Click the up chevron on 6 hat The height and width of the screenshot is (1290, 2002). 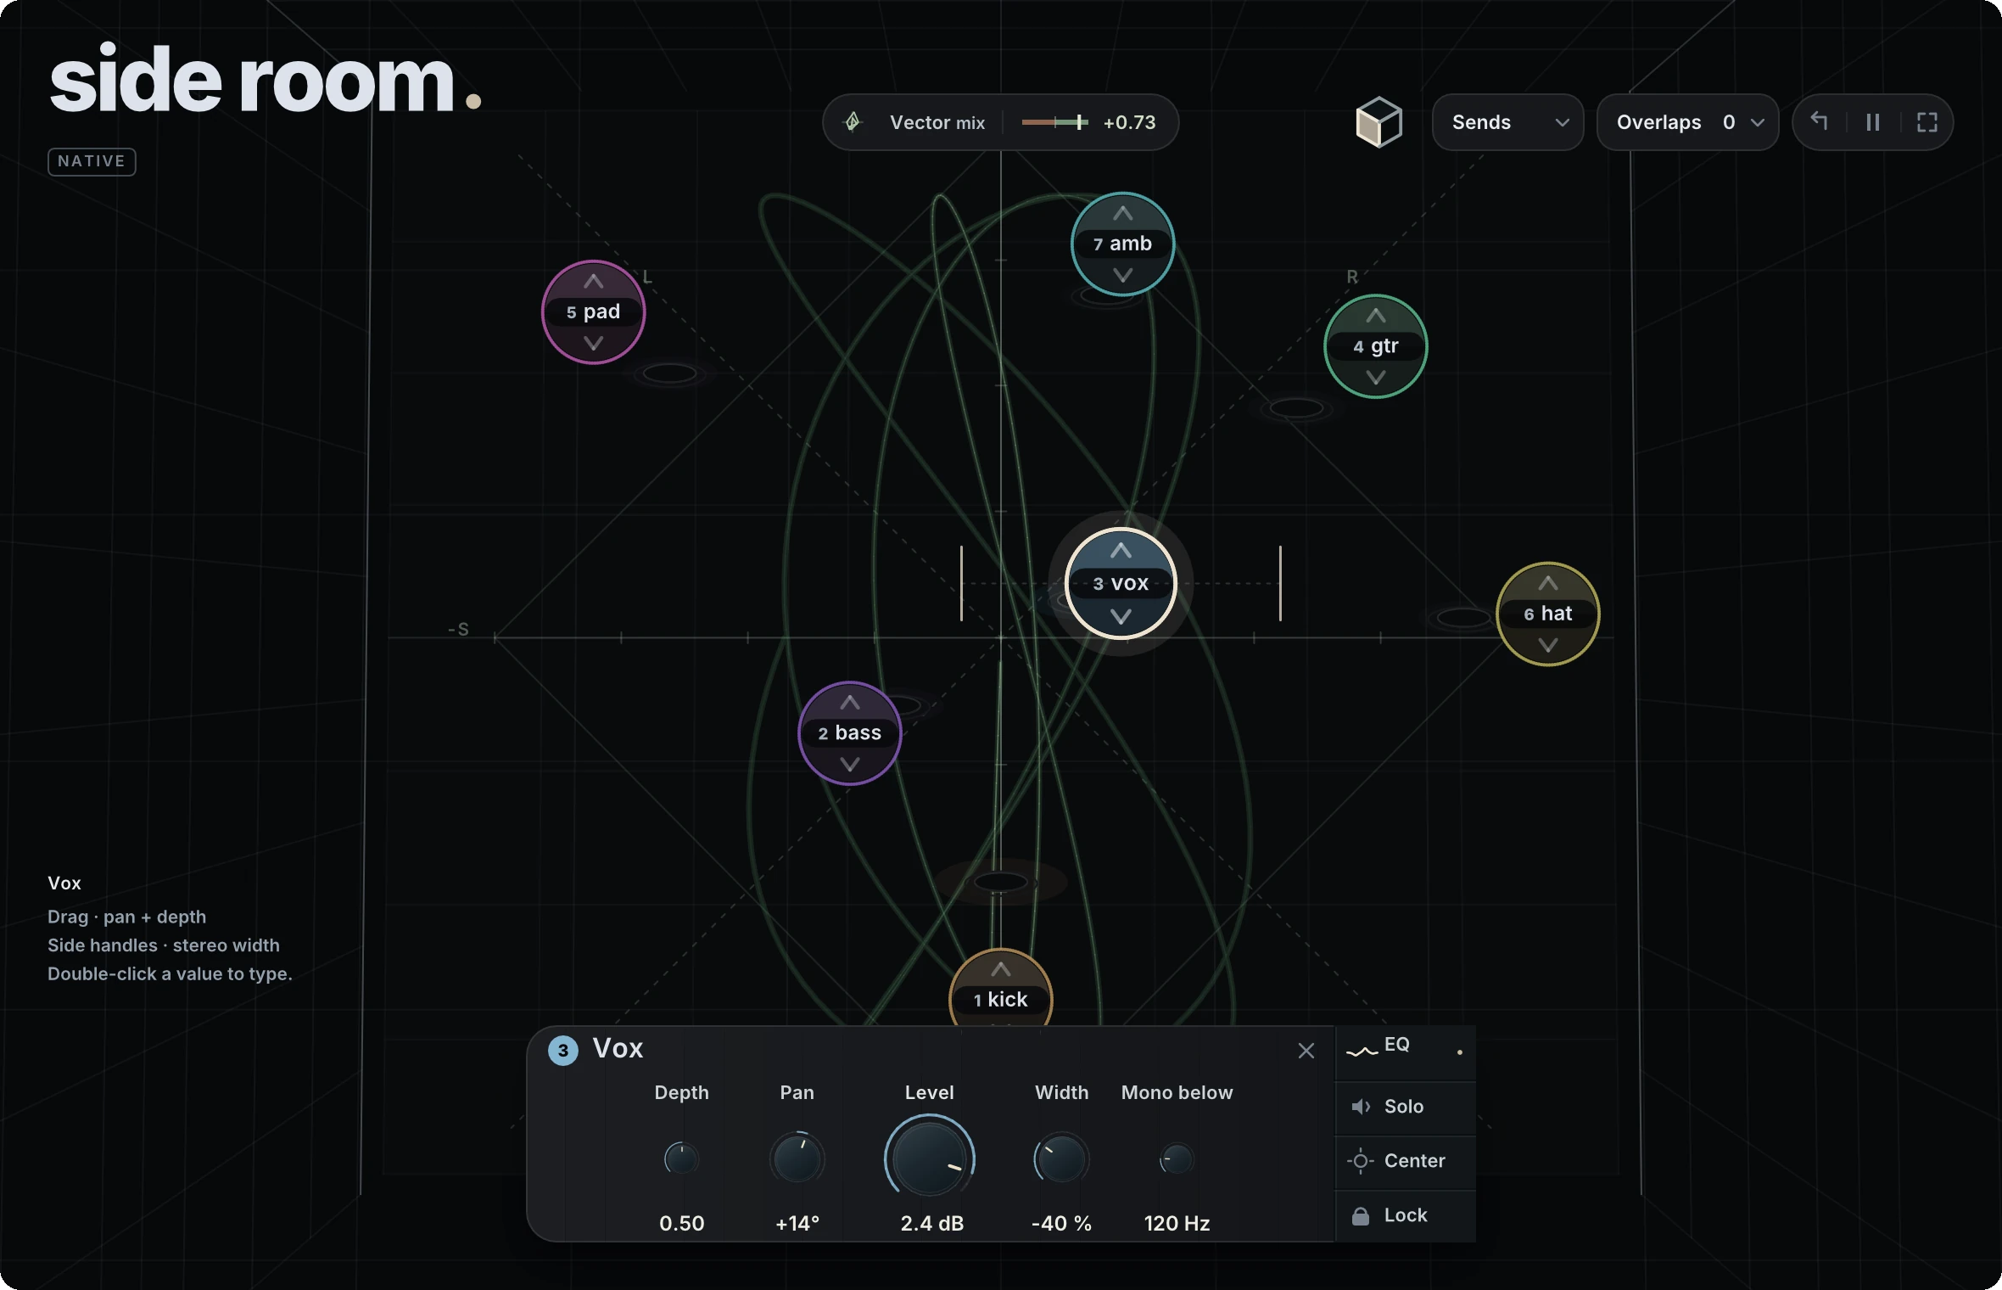1548,583
